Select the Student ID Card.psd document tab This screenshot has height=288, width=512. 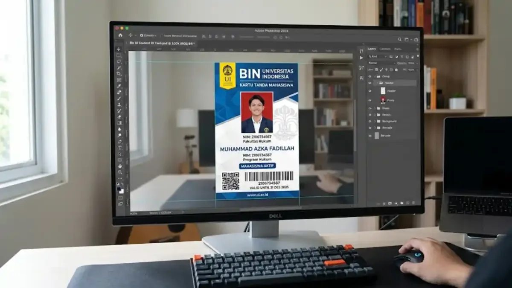[163, 44]
